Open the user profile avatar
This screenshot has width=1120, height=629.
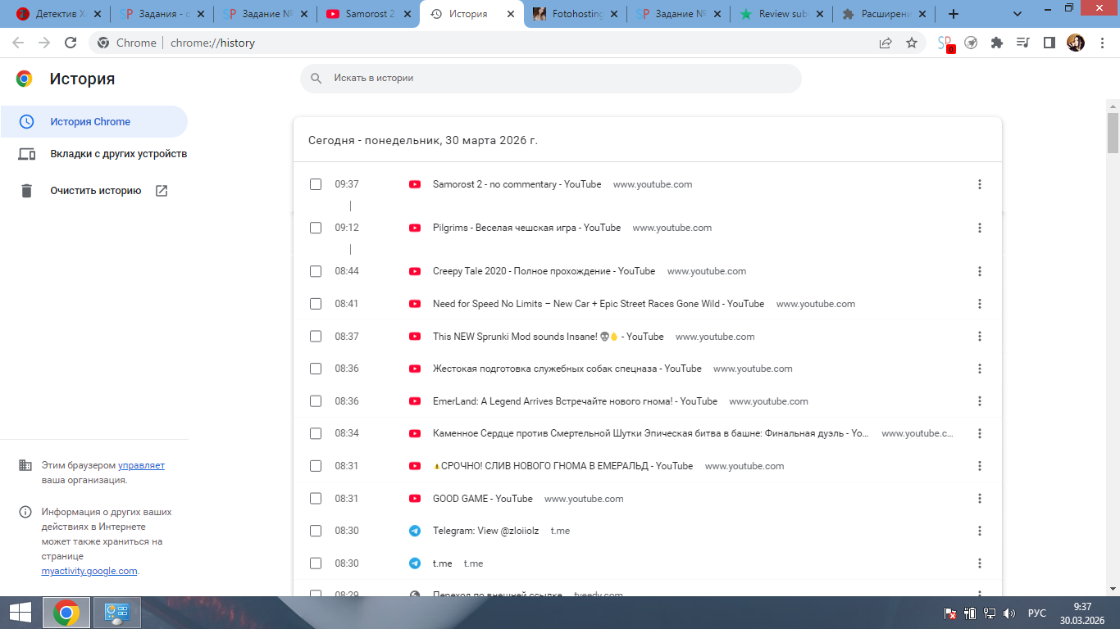(x=1075, y=43)
